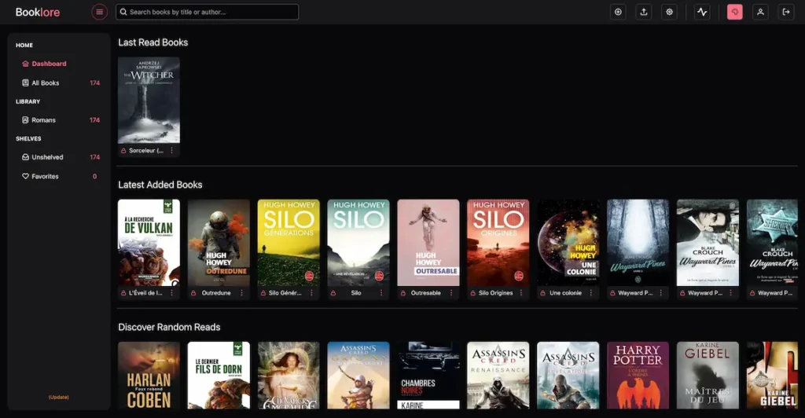Open Le Dernier Fils de Dorn cover
The height and width of the screenshot is (418, 805).
pos(219,376)
